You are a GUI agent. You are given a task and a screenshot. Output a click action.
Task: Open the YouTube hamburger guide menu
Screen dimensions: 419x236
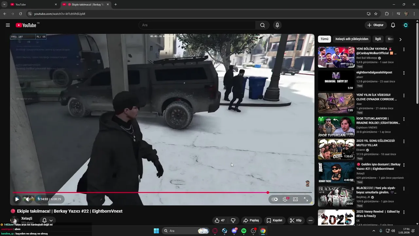(x=8, y=25)
